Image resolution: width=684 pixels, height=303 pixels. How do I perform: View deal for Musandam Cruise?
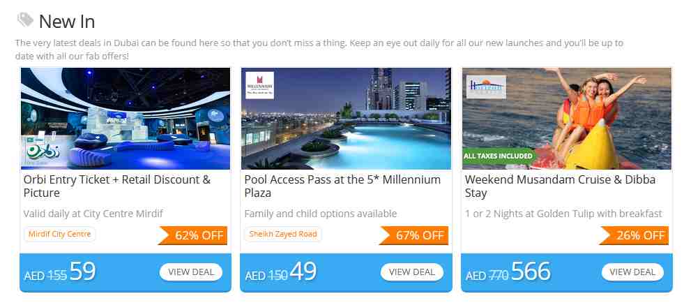pyautogui.click(x=632, y=272)
